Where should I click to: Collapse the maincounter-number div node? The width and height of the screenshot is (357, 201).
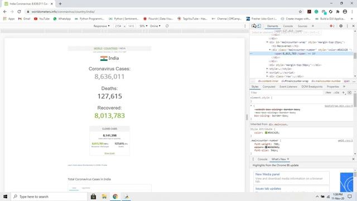tap(270, 50)
